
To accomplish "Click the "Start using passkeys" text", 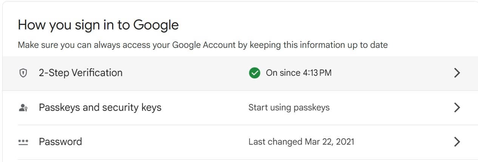I will [289, 107].
